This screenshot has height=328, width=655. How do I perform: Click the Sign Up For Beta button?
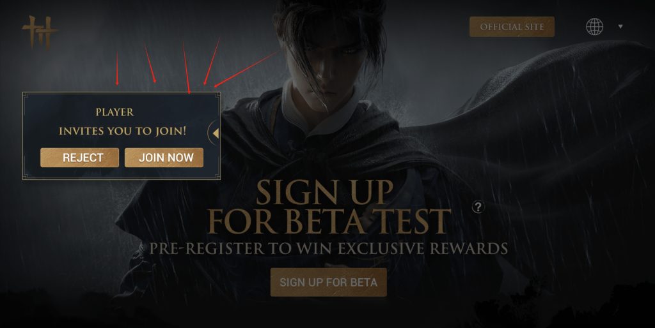point(328,282)
